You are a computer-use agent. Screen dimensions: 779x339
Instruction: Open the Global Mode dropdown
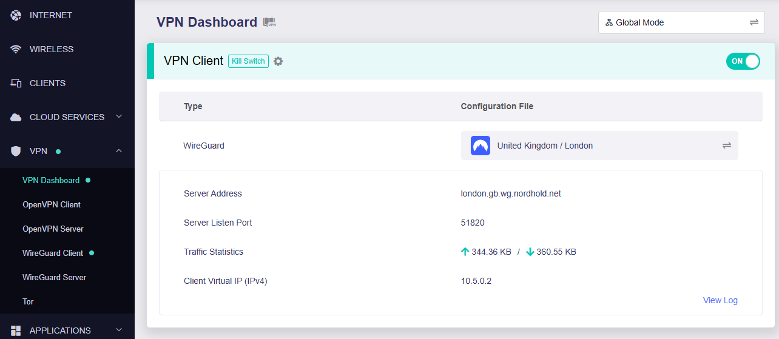(x=681, y=22)
